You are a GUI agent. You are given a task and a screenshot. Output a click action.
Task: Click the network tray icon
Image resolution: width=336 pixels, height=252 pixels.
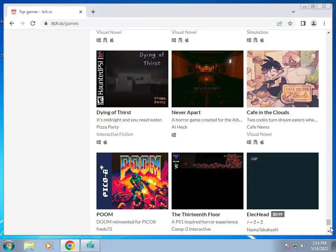point(295,246)
